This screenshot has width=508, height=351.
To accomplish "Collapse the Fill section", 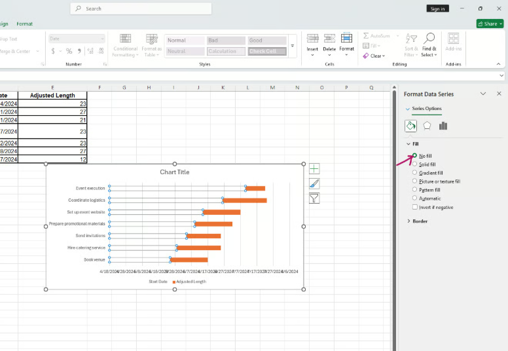I will point(408,144).
